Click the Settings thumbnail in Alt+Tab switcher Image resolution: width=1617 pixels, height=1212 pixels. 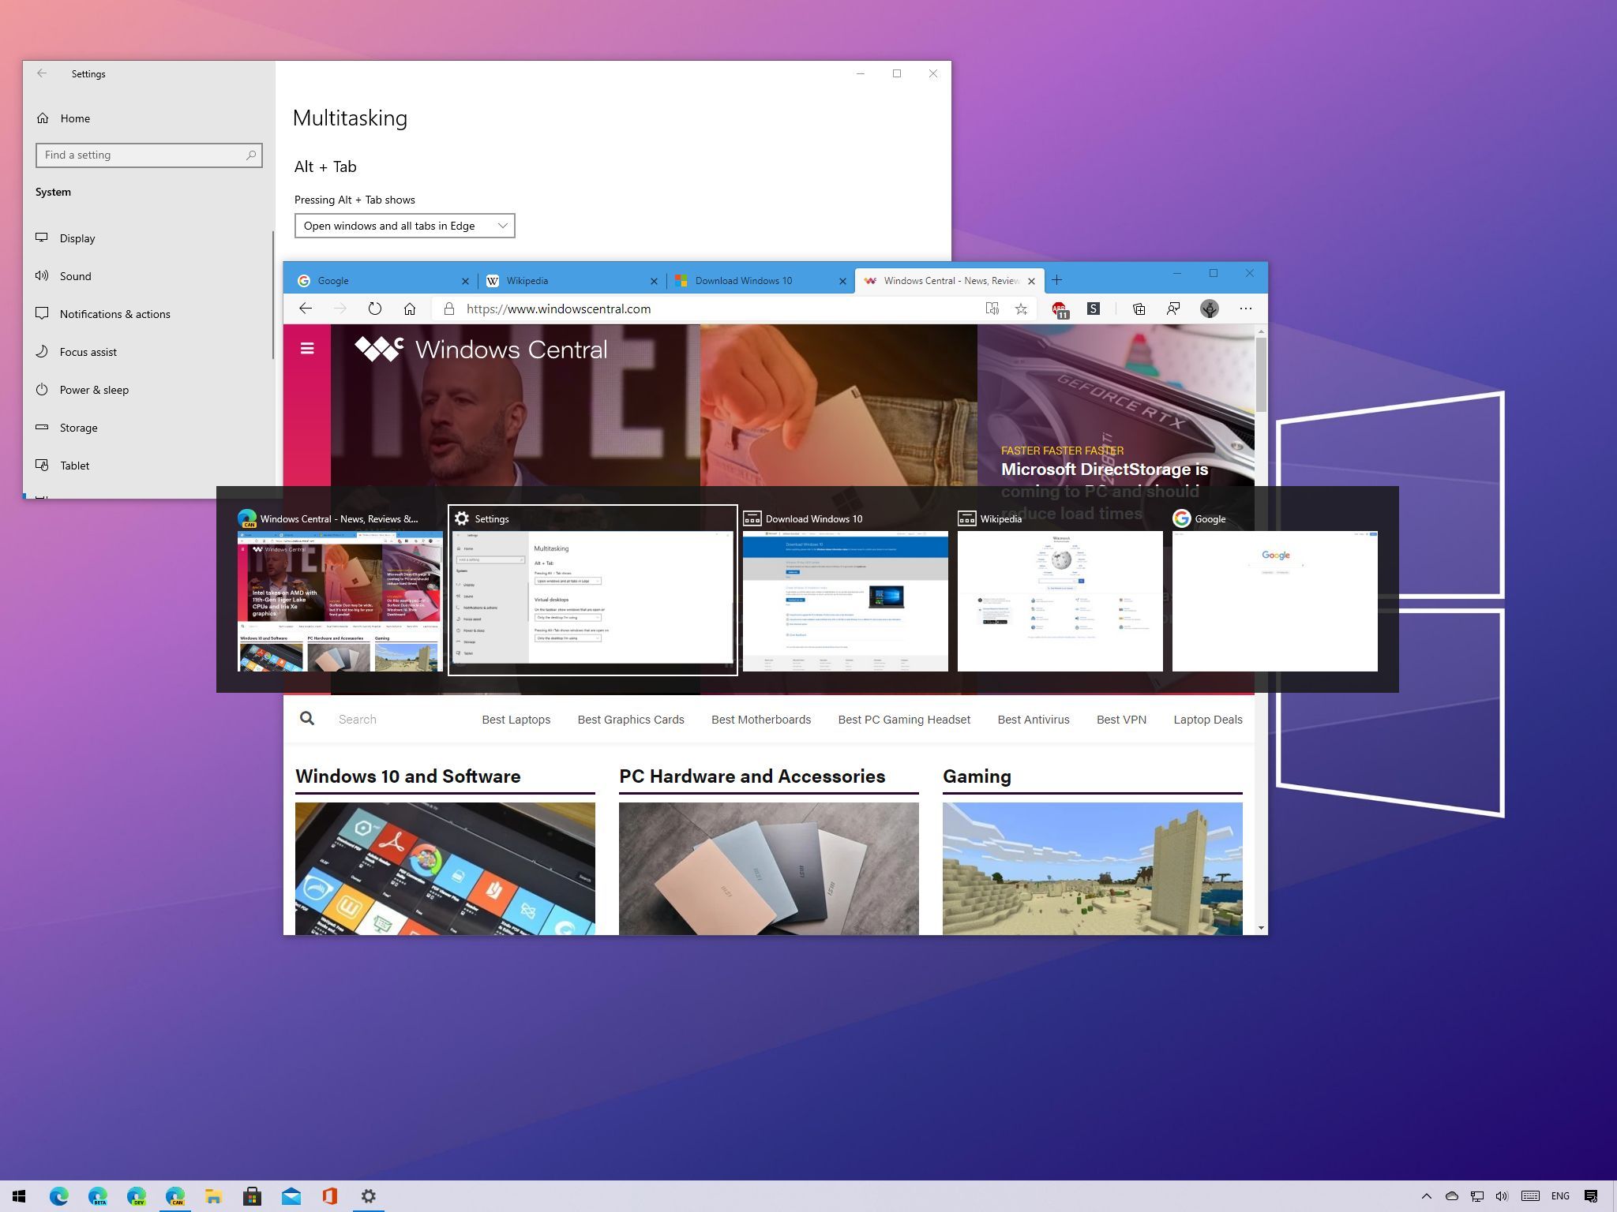point(592,588)
